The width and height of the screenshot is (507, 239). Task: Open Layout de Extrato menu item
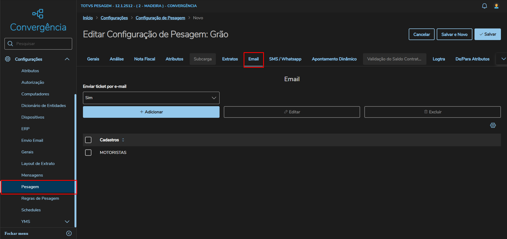pyautogui.click(x=38, y=164)
